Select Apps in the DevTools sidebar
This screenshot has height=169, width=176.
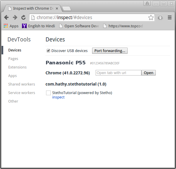pyautogui.click(x=12, y=76)
